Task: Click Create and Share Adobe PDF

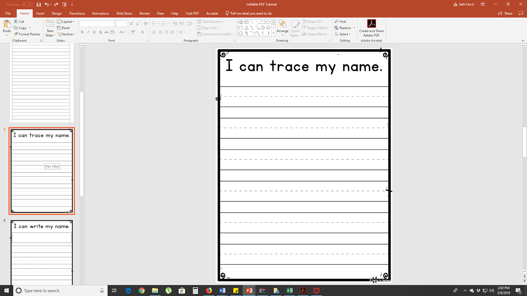Action: (x=372, y=28)
